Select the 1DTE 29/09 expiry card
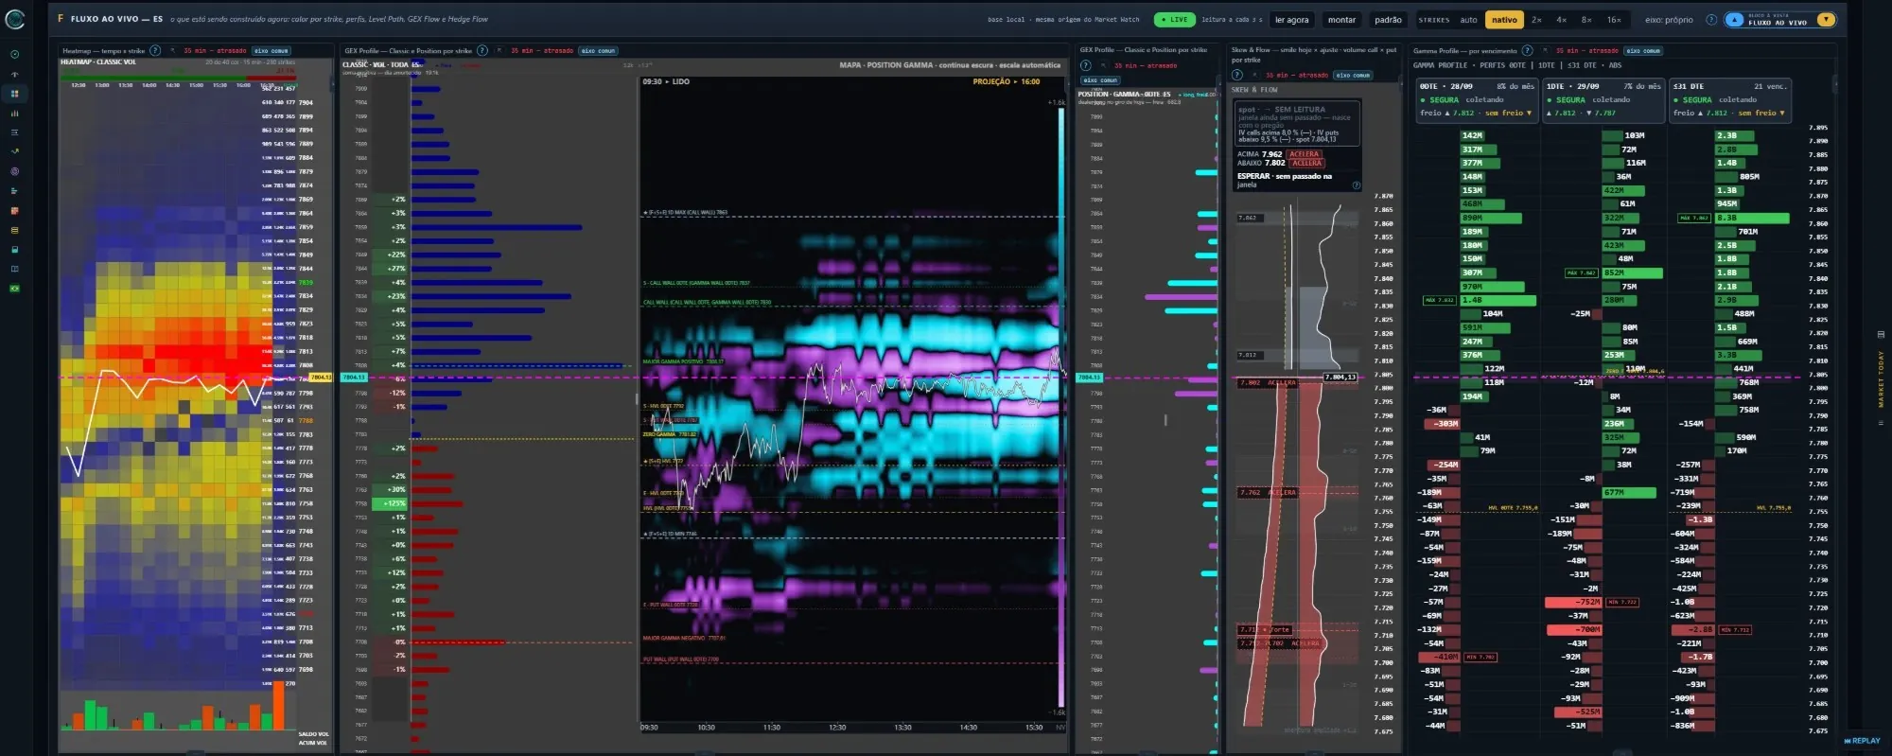 click(1603, 99)
